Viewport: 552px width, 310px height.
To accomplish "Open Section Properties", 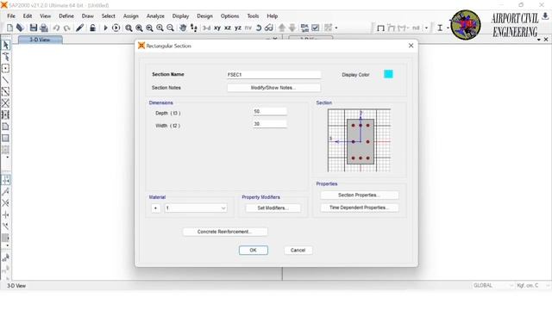I will pyautogui.click(x=360, y=195).
